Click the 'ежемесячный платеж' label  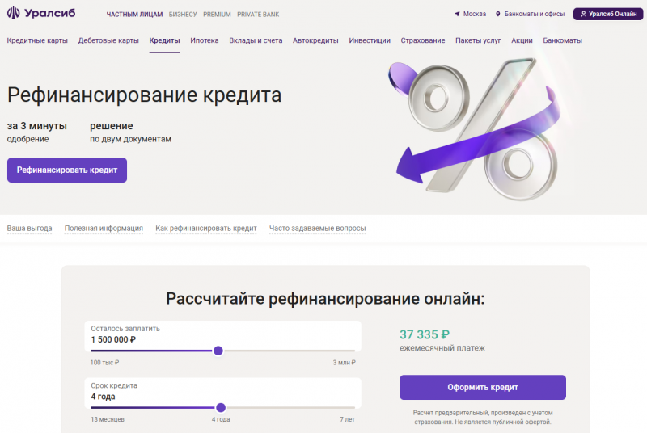[x=442, y=348]
